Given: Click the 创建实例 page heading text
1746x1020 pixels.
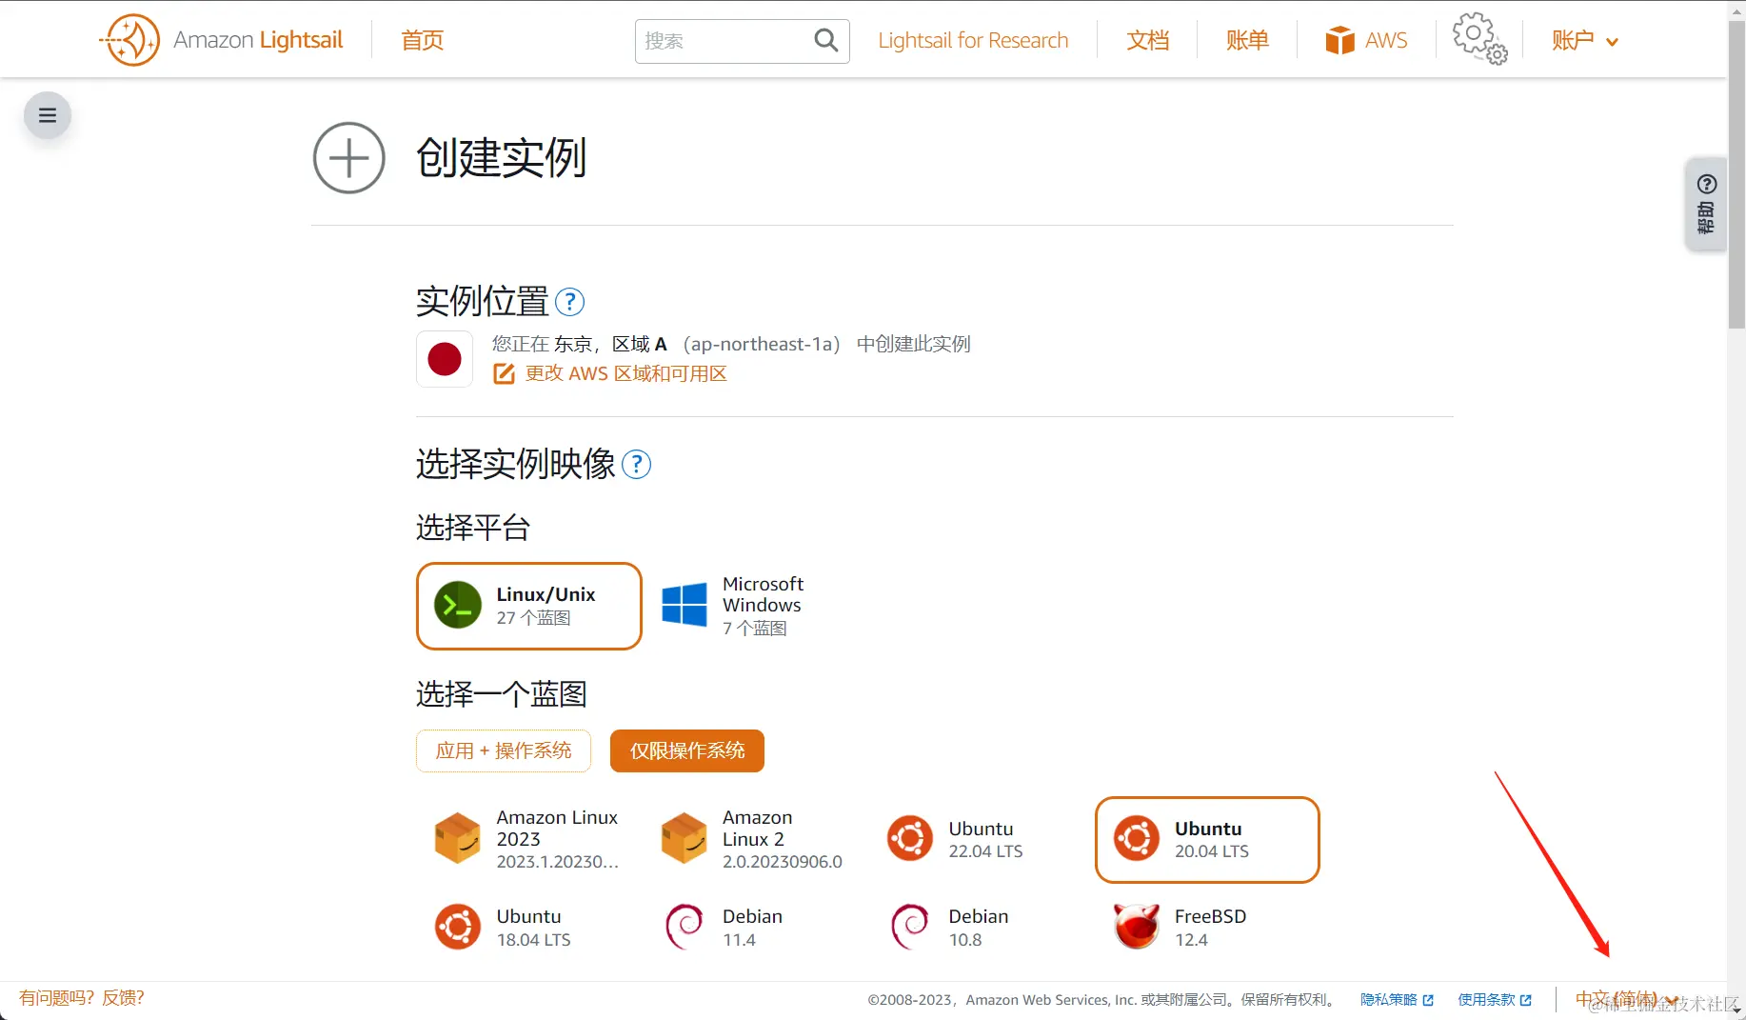Looking at the screenshot, I should tap(501, 158).
